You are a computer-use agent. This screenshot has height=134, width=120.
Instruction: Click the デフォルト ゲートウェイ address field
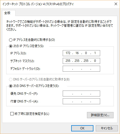81,69
